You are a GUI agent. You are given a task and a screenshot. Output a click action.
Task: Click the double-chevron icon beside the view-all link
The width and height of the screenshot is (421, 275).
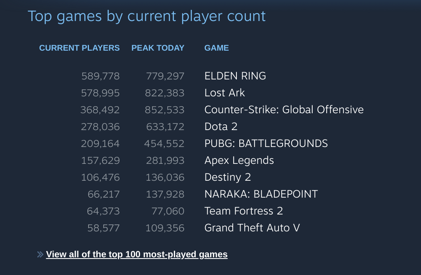[x=40, y=254]
